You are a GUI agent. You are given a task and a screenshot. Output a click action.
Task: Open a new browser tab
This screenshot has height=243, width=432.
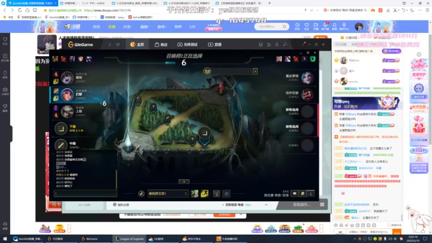point(269,3)
